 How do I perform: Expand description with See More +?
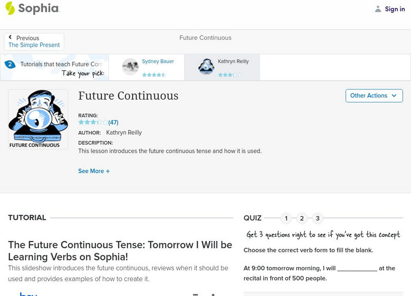coord(94,171)
